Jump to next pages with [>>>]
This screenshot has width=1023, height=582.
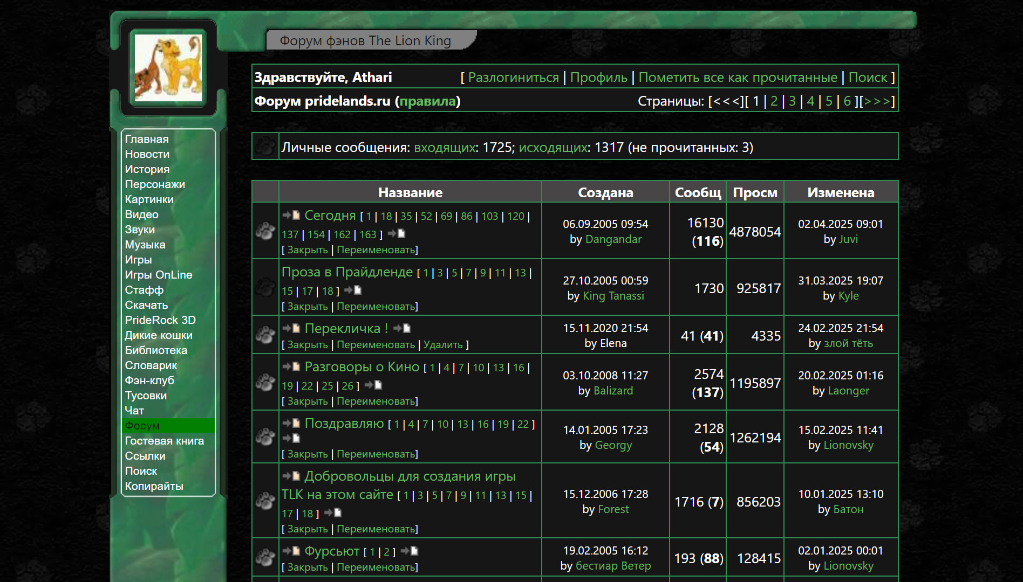(877, 101)
